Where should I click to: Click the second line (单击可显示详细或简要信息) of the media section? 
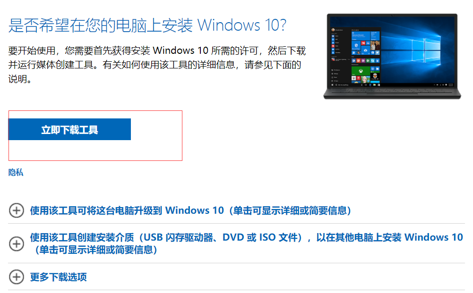96,250
